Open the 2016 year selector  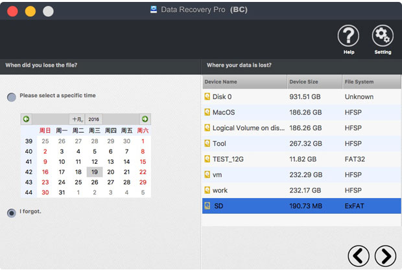point(93,119)
